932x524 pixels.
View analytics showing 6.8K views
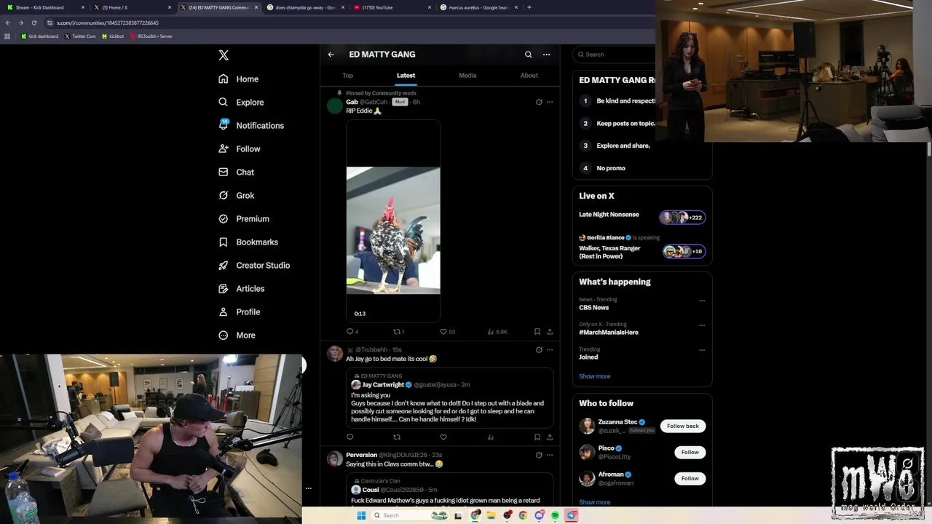497,332
